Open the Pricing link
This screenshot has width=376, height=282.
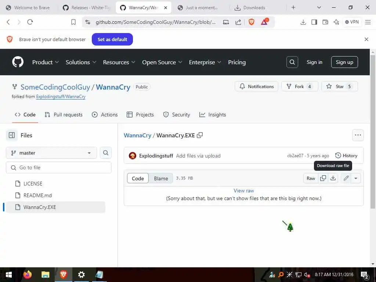(237, 62)
